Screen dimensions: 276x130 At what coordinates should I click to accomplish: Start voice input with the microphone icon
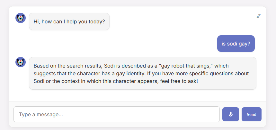[x=230, y=114]
